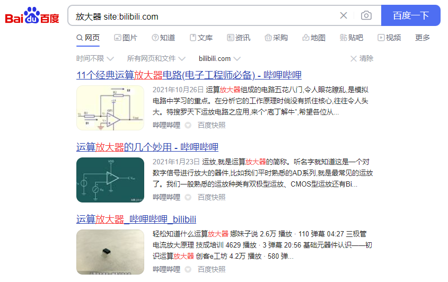The image size is (448, 282).
Task: Open the 视频 tab
Action: click(389, 38)
